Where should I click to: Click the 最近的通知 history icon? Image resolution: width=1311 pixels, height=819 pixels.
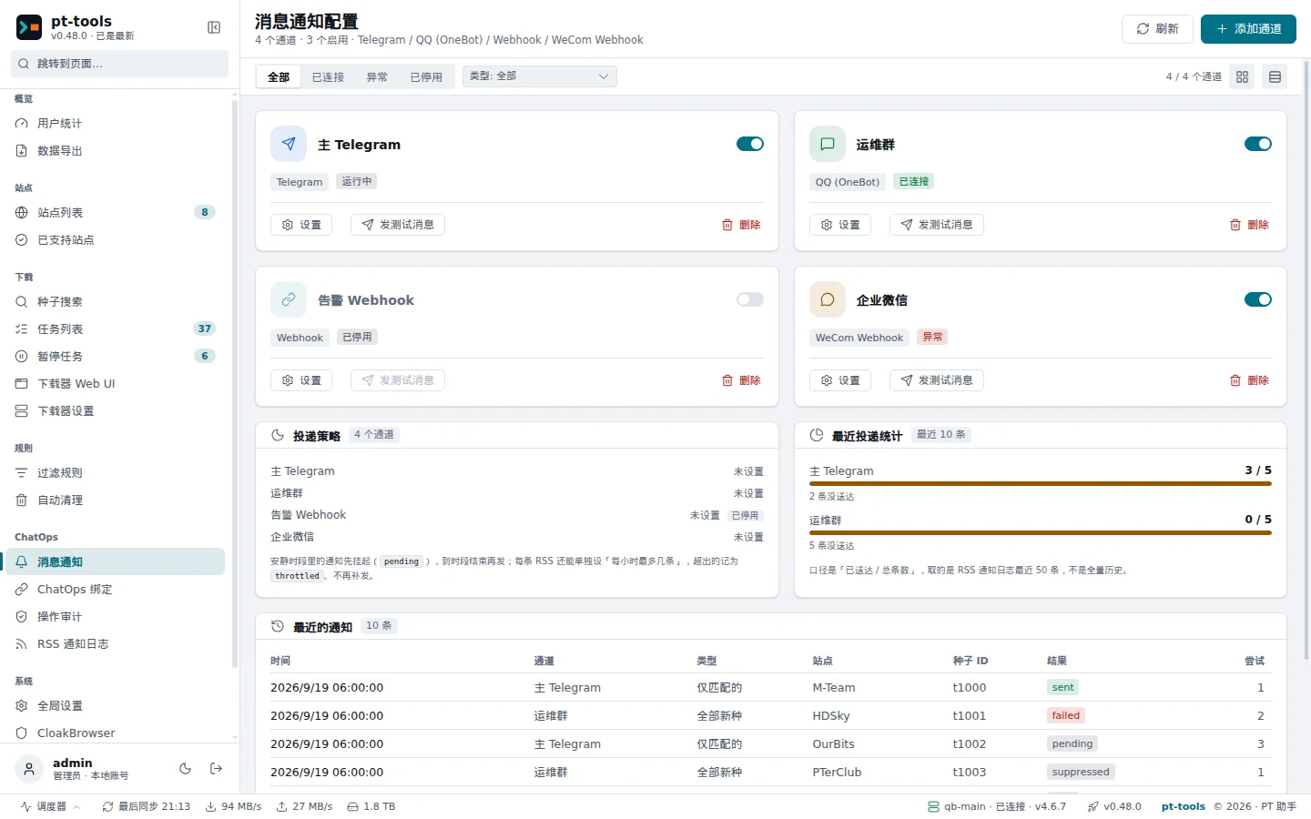click(x=278, y=627)
